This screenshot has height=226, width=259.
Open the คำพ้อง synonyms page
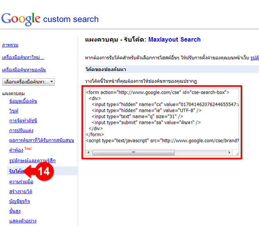click(16, 150)
